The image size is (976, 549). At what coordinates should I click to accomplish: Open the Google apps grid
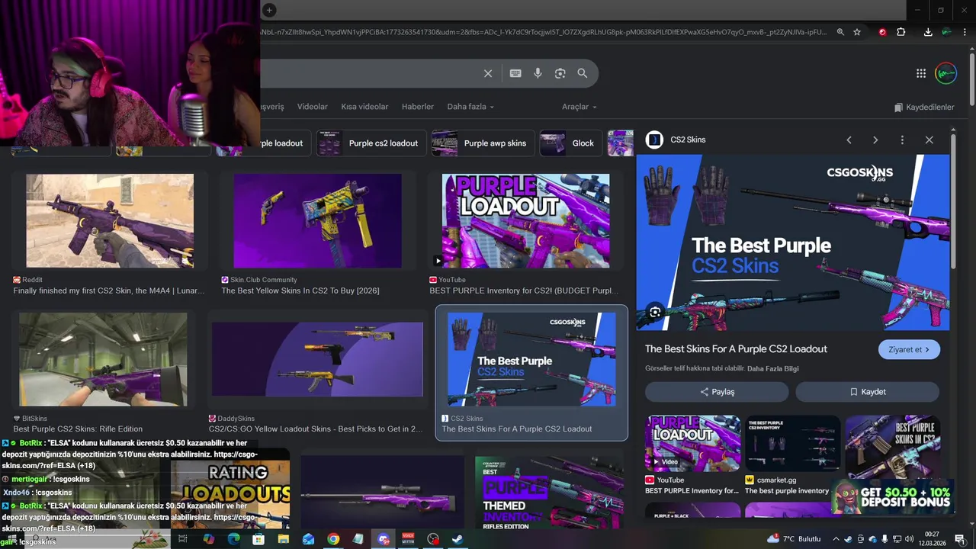coord(921,73)
